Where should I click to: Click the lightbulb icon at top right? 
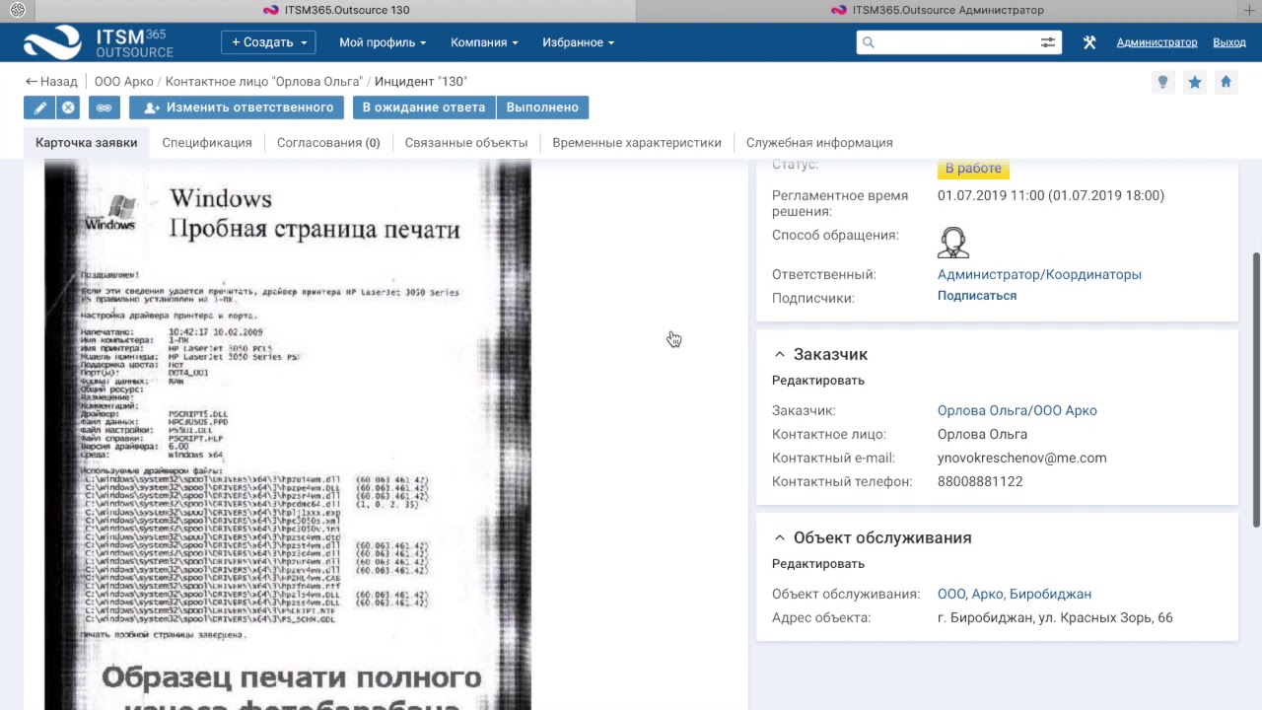pos(1162,82)
